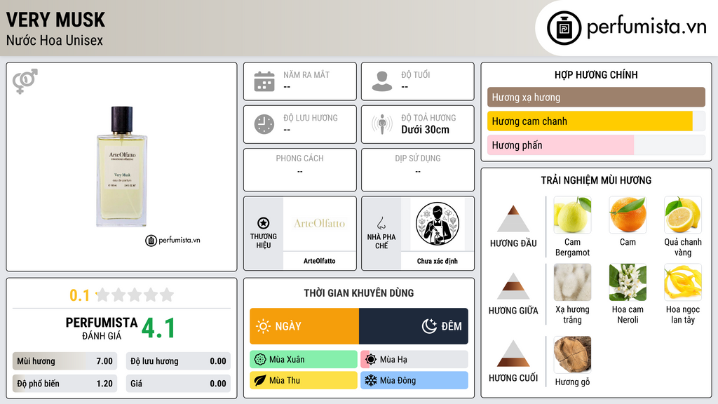Click the perfumista.vn watermark under bottle
Screen dimensions: 718x404
click(x=172, y=240)
